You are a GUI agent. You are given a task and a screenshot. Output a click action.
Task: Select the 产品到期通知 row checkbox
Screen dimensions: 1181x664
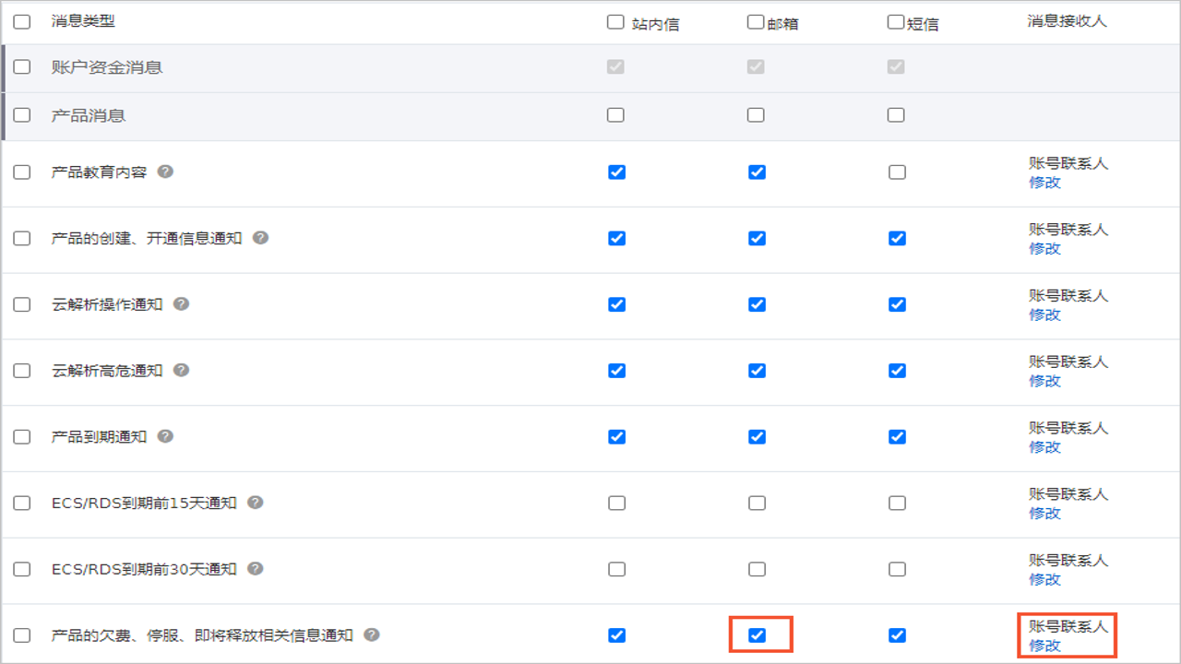click(22, 437)
